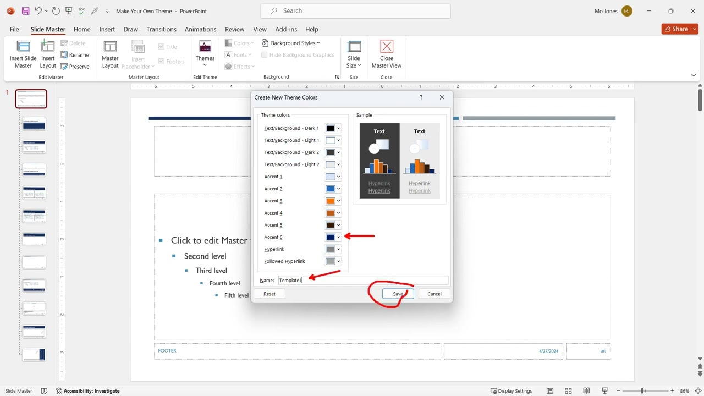Screen dimensions: 704x396
Task: Switch to the Home tab
Action: click(82, 29)
